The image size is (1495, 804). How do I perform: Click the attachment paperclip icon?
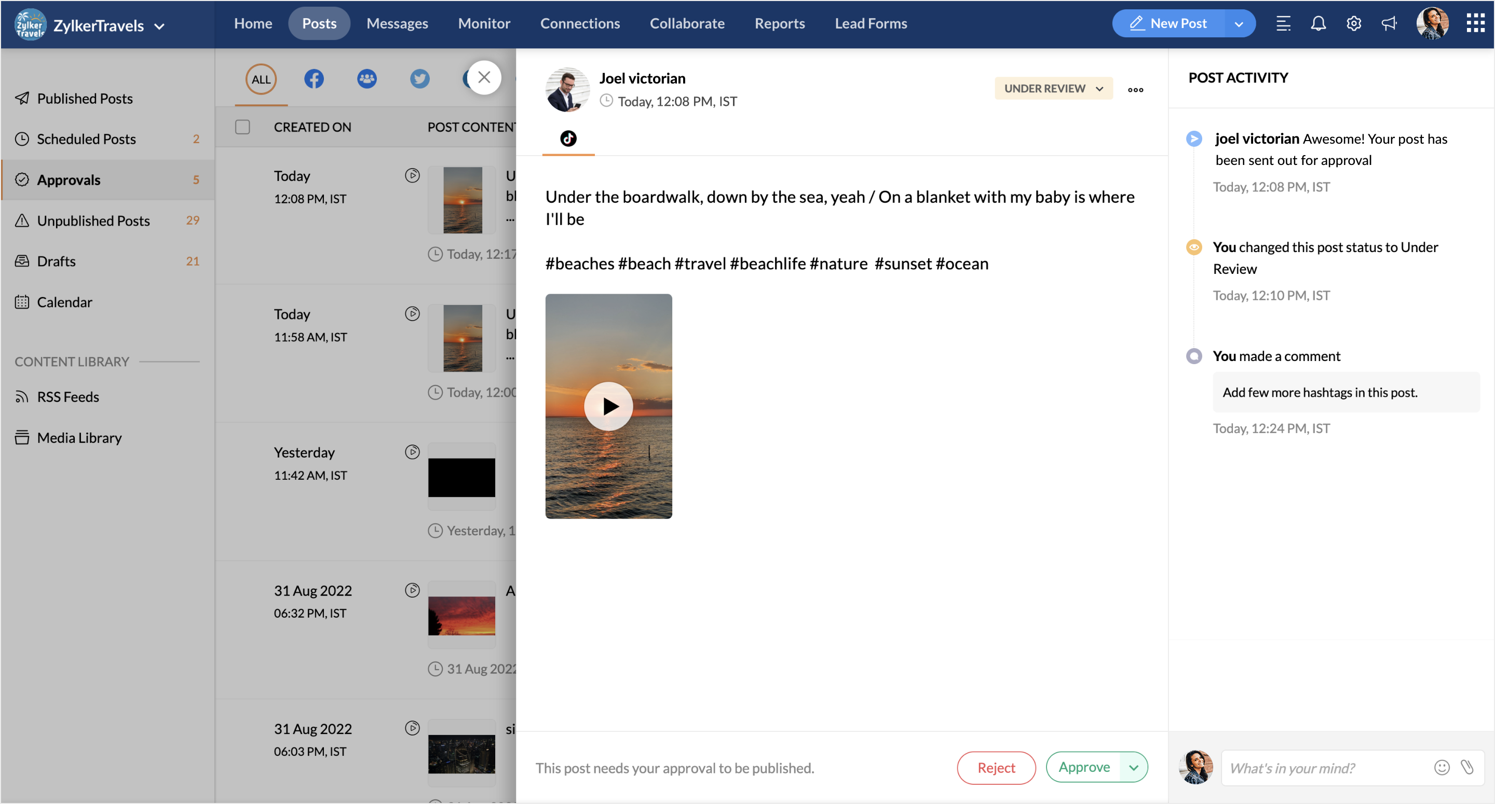pyautogui.click(x=1466, y=768)
